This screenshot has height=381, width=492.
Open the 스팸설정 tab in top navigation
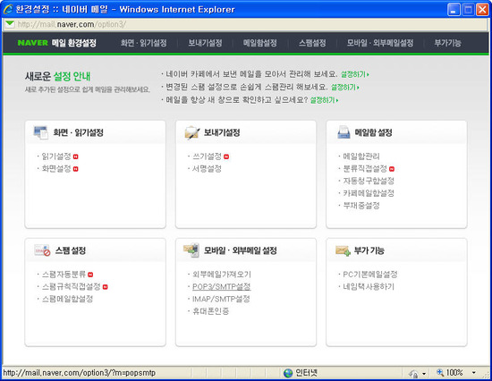(312, 43)
